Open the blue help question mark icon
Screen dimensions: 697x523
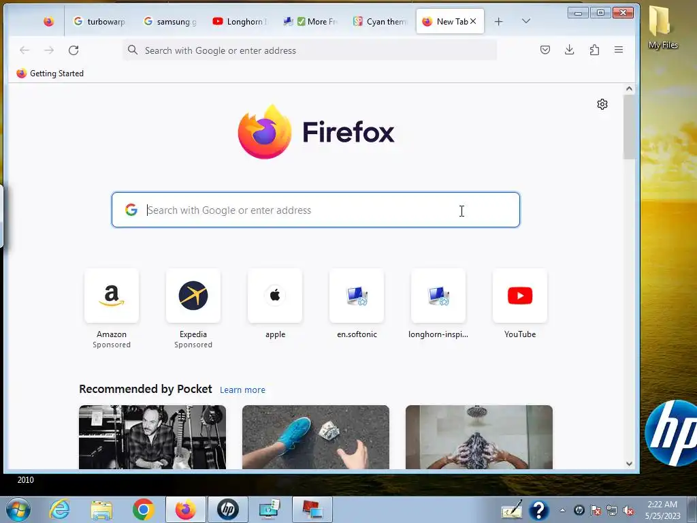pyautogui.click(x=539, y=510)
